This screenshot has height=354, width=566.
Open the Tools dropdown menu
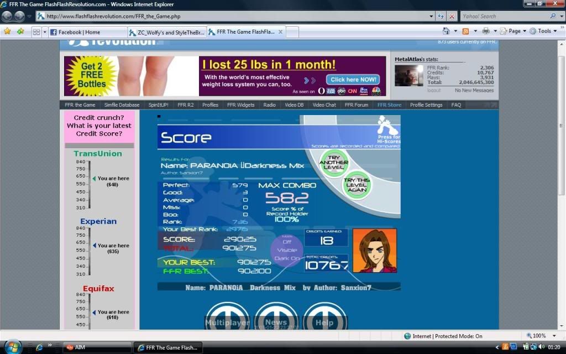pyautogui.click(x=544, y=32)
